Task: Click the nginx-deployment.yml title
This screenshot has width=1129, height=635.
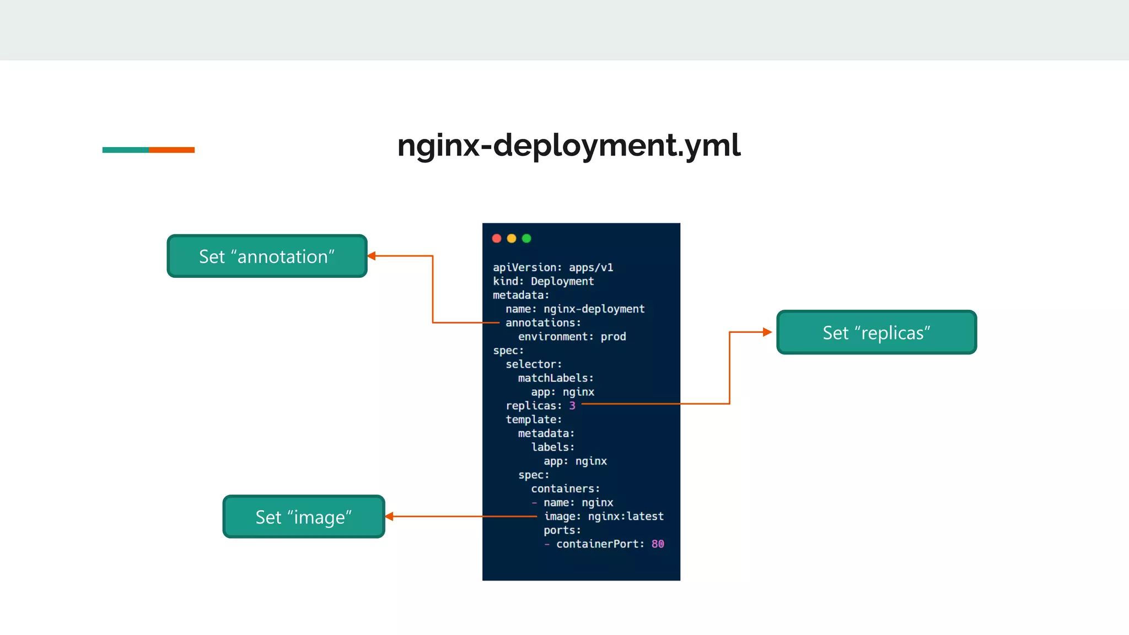Action: point(569,146)
